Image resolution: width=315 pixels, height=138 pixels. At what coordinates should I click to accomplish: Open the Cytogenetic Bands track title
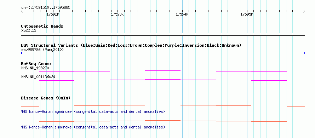click(42, 26)
